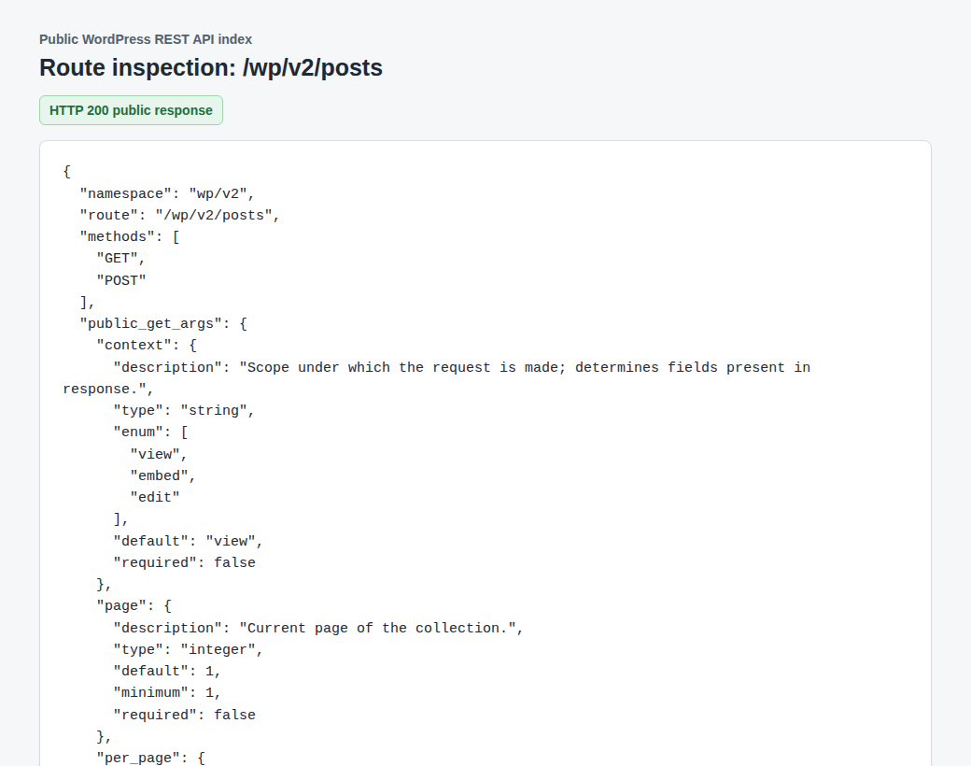This screenshot has height=766, width=971.
Task: Click the HTTP 200 public response badge
Action: 131,110
